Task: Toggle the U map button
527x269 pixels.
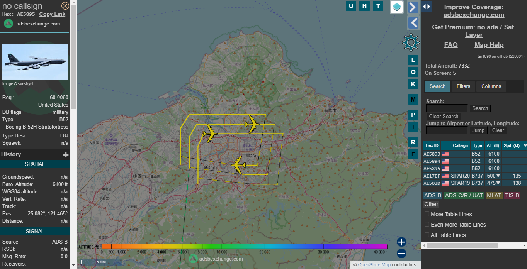Action: coord(351,6)
